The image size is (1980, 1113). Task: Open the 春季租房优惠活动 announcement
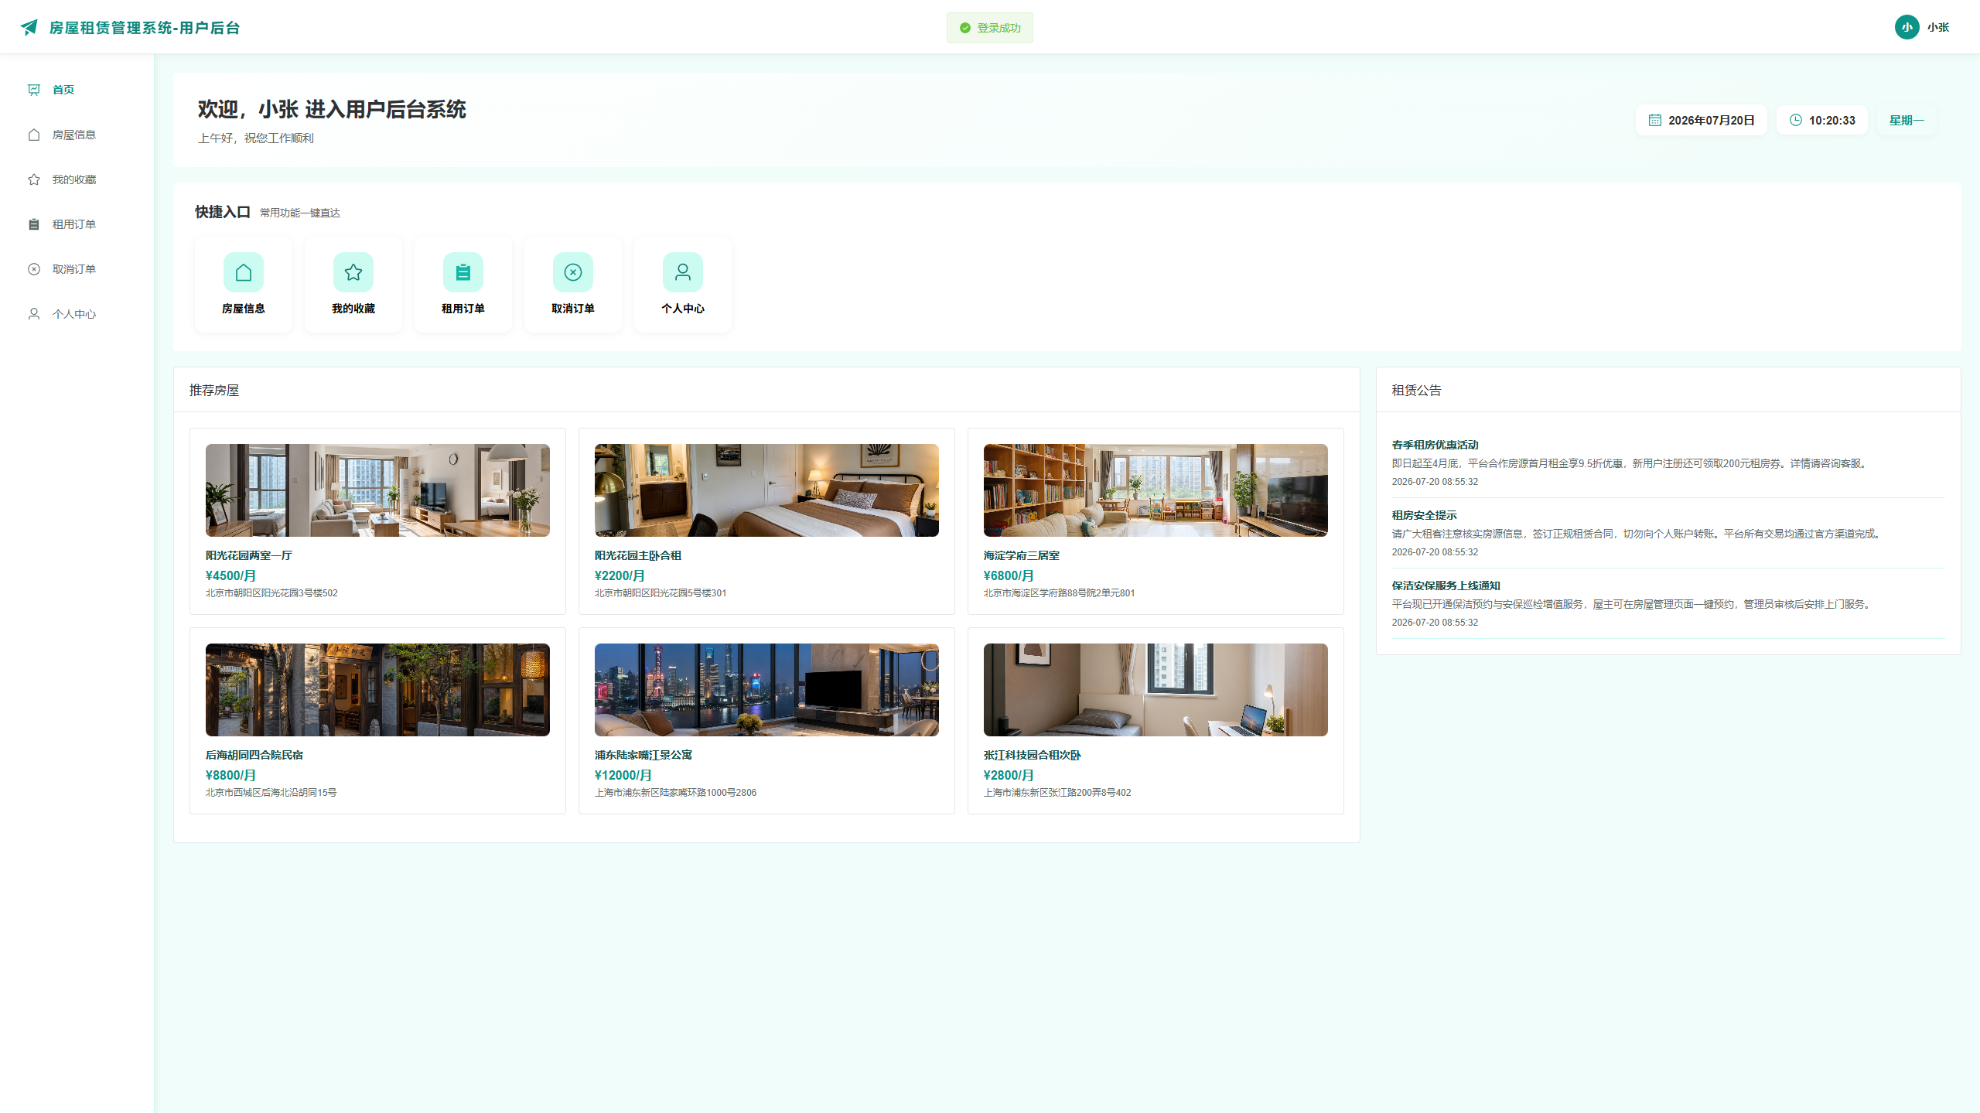pyautogui.click(x=1435, y=445)
